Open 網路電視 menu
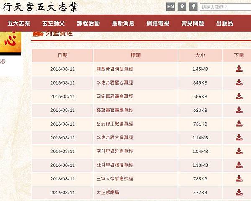The width and height of the screenshot is (251, 201). pyautogui.click(x=158, y=23)
